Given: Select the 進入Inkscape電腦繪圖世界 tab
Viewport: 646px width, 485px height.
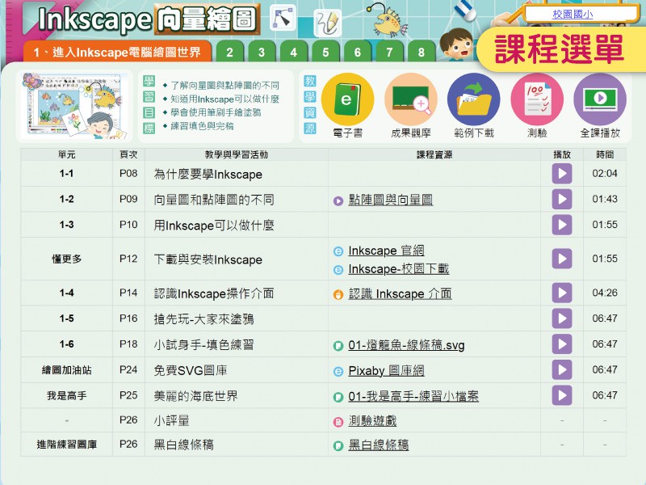Looking at the screenshot, I should (117, 52).
